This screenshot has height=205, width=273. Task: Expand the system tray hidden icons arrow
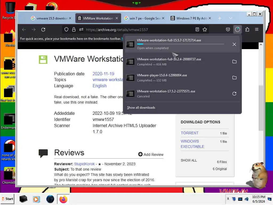pyautogui.click(x=228, y=199)
